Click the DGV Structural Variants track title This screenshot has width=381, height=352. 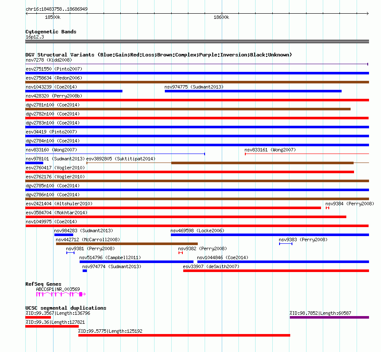pos(159,55)
